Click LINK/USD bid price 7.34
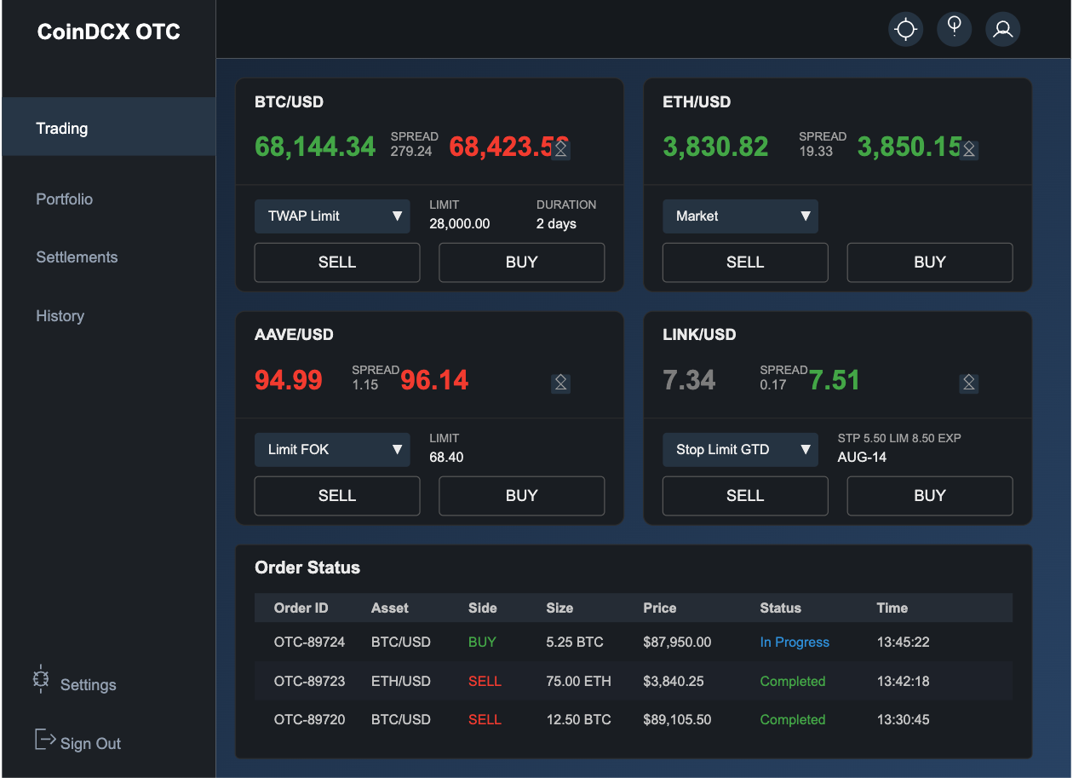 pos(689,380)
